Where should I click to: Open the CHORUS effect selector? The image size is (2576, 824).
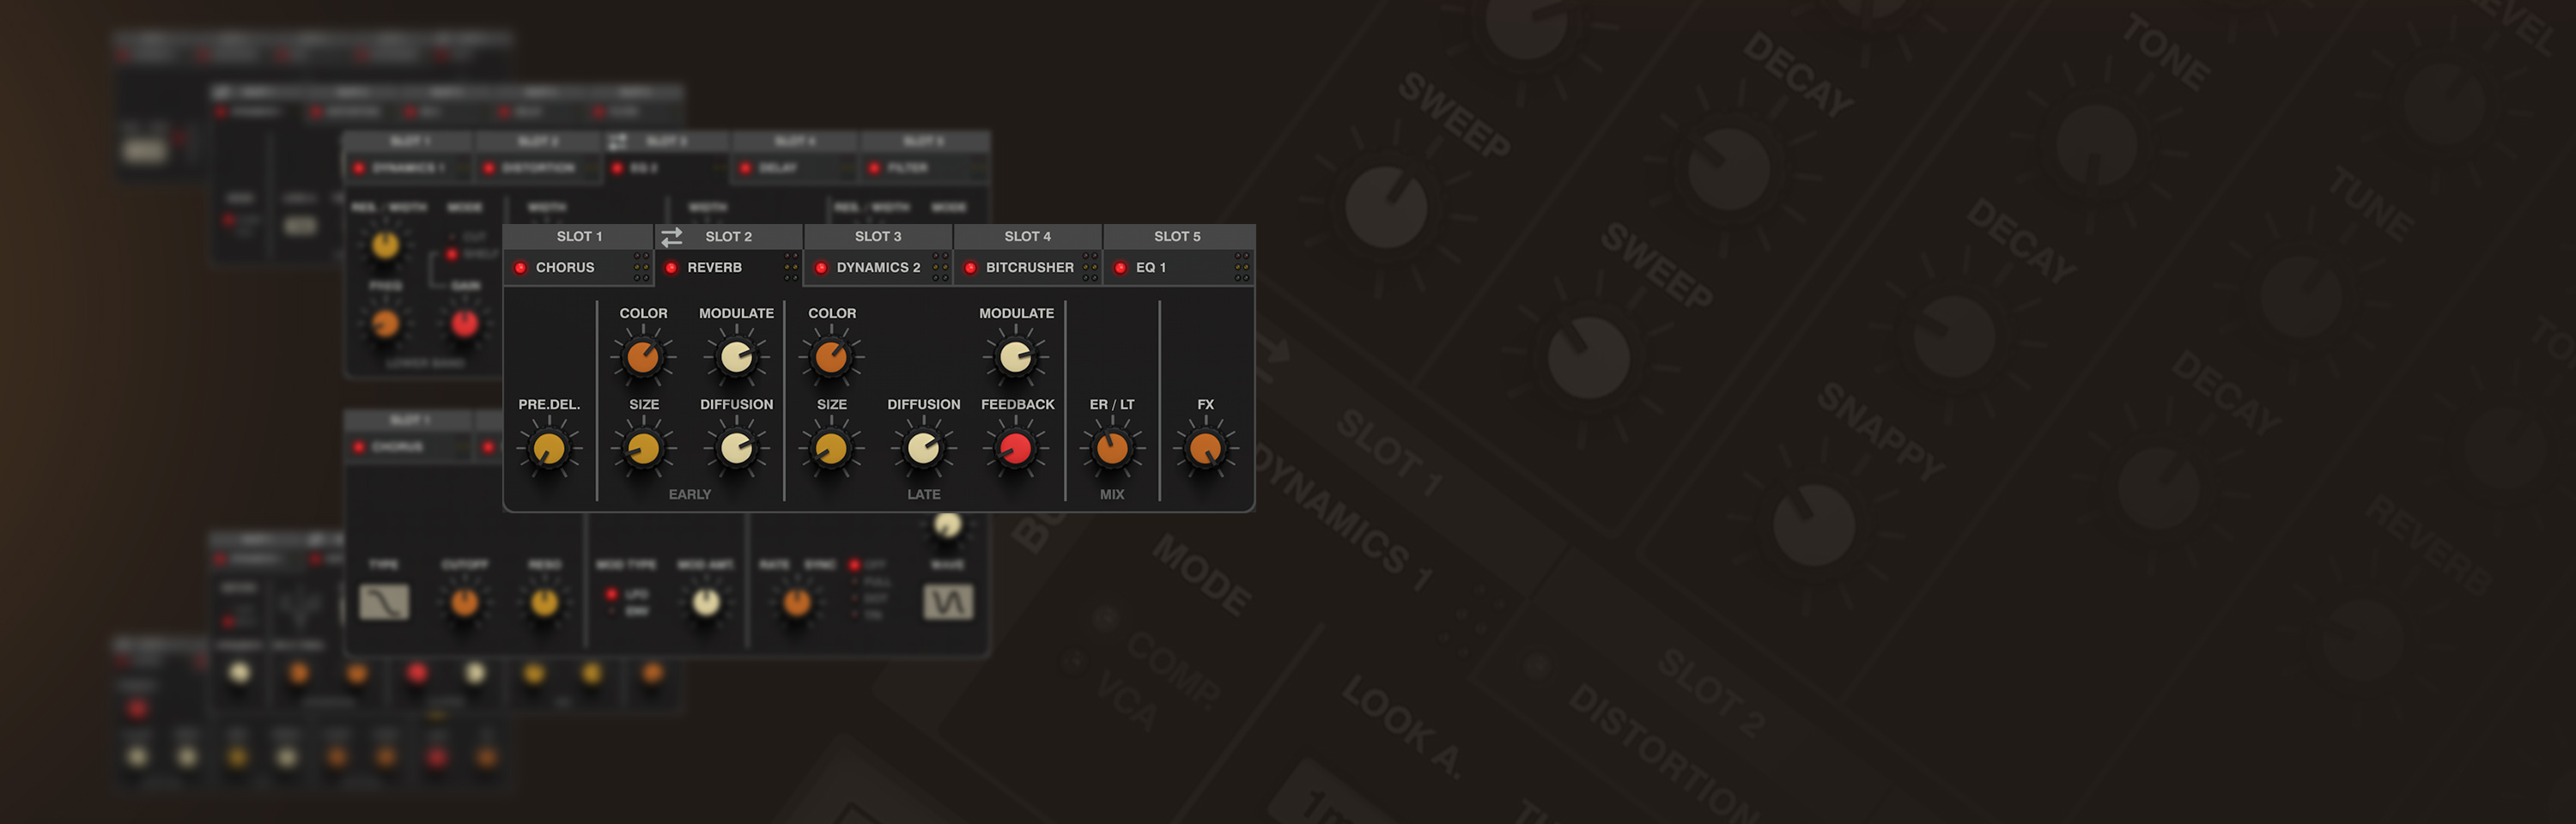coord(565,268)
